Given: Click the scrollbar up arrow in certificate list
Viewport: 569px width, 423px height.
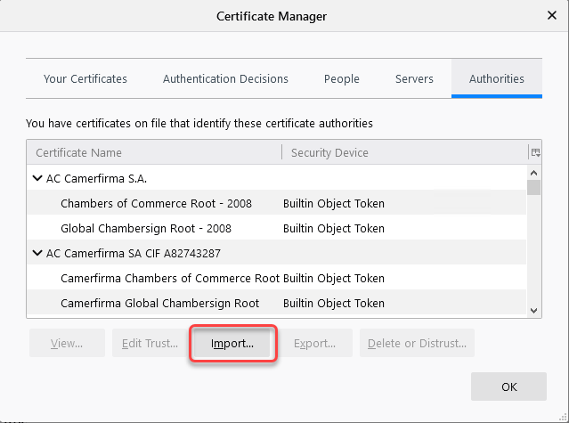Looking at the screenshot, I should [534, 172].
